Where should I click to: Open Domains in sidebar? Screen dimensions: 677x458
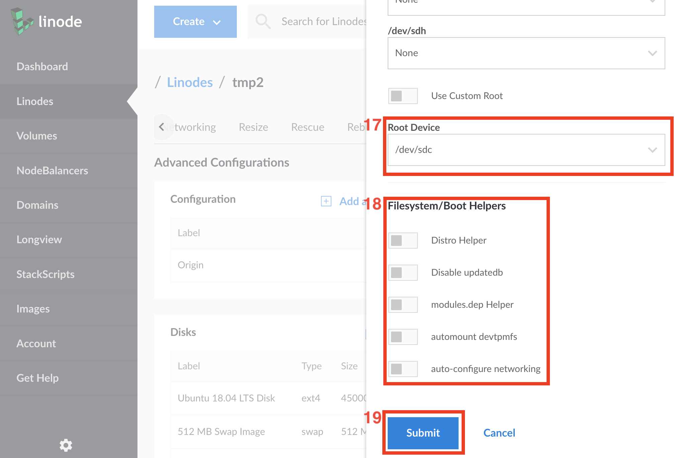tap(69, 205)
